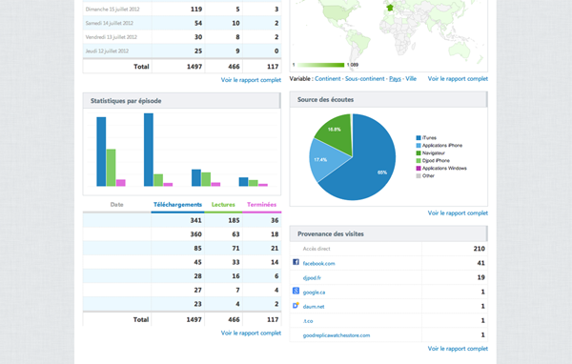Sort table by Lectures column

click(223, 205)
